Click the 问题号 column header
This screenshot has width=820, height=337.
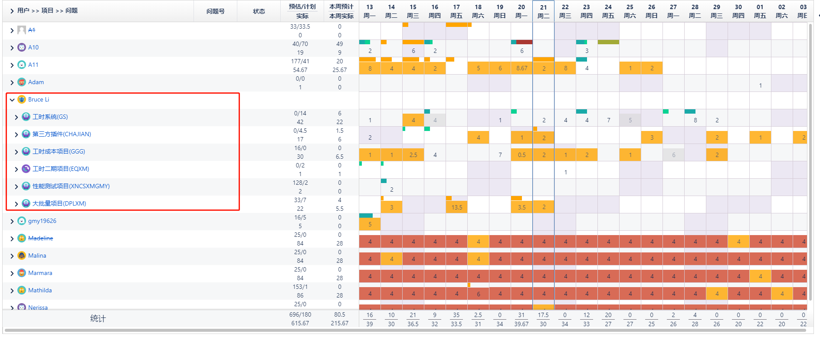tap(215, 11)
